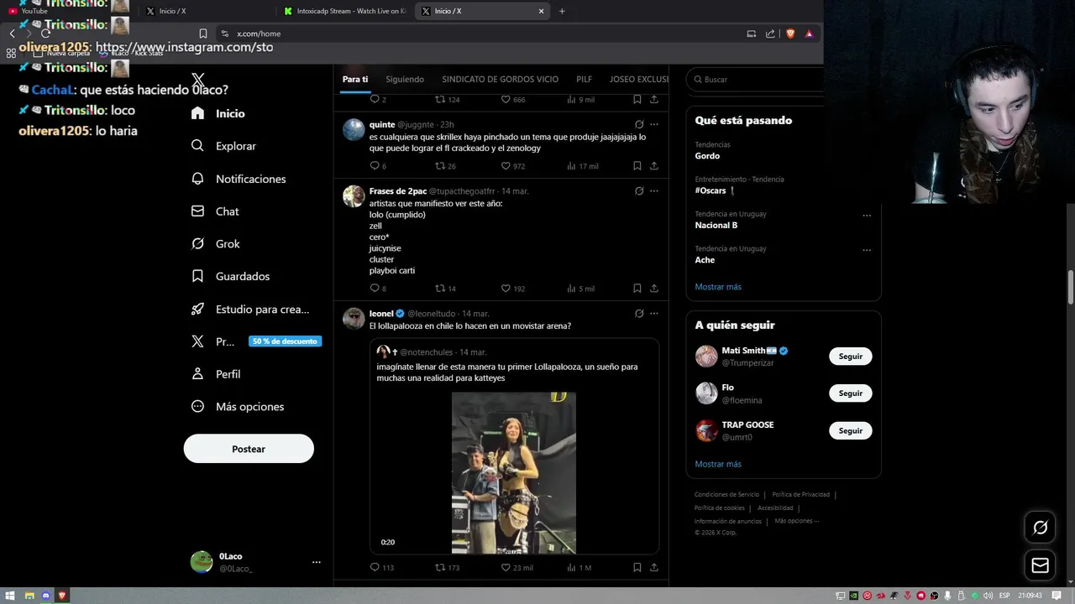This screenshot has height=604, width=1075.
Task: Open Más opciones in the sidebar
Action: (238, 407)
